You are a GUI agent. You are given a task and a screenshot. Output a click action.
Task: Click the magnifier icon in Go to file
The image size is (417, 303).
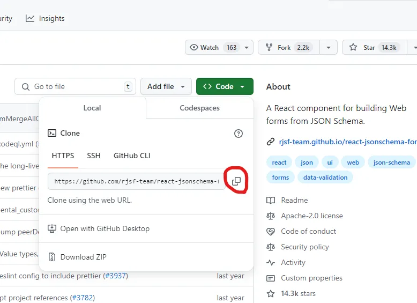[x=26, y=87]
